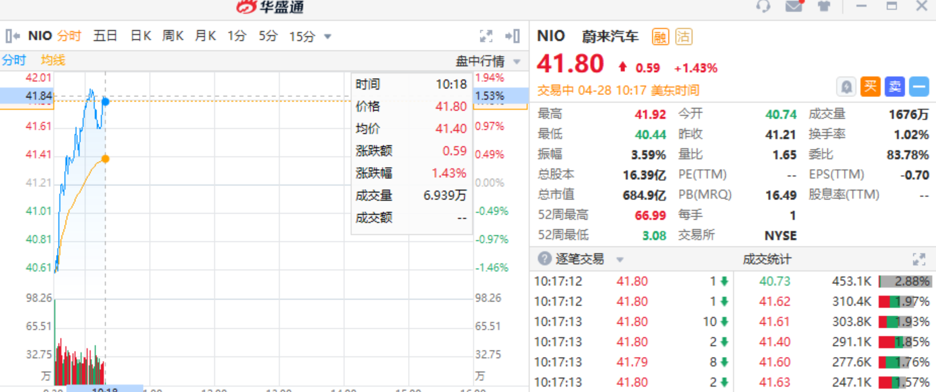This screenshot has width=936, height=392.
Task: Collapse the left panel icon beside NIO
Action: [x=13, y=36]
